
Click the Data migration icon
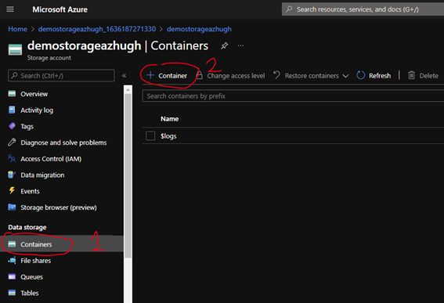point(12,175)
